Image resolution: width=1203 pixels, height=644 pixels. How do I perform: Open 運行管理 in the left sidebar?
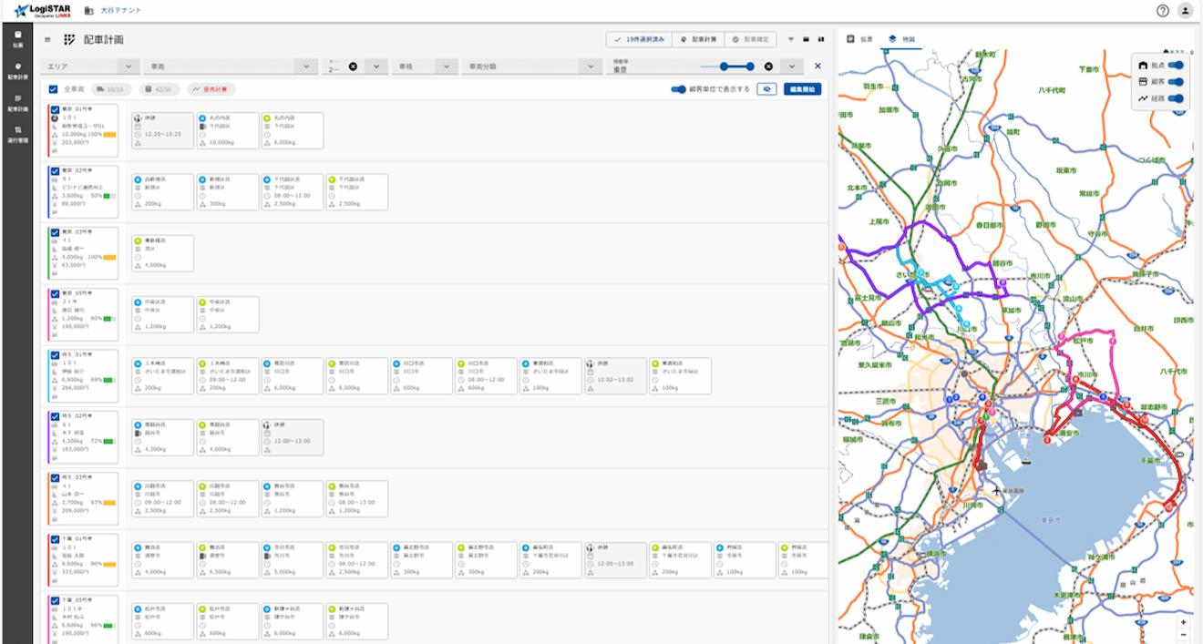point(18,135)
